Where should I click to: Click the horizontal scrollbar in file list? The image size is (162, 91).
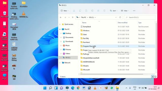112,74
